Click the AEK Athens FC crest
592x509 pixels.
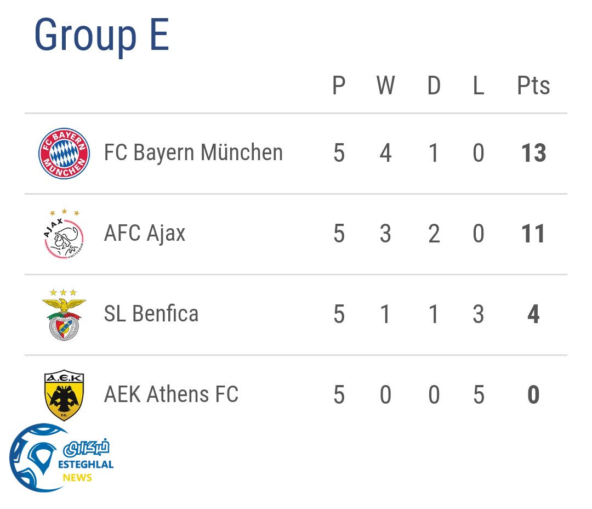[64, 394]
